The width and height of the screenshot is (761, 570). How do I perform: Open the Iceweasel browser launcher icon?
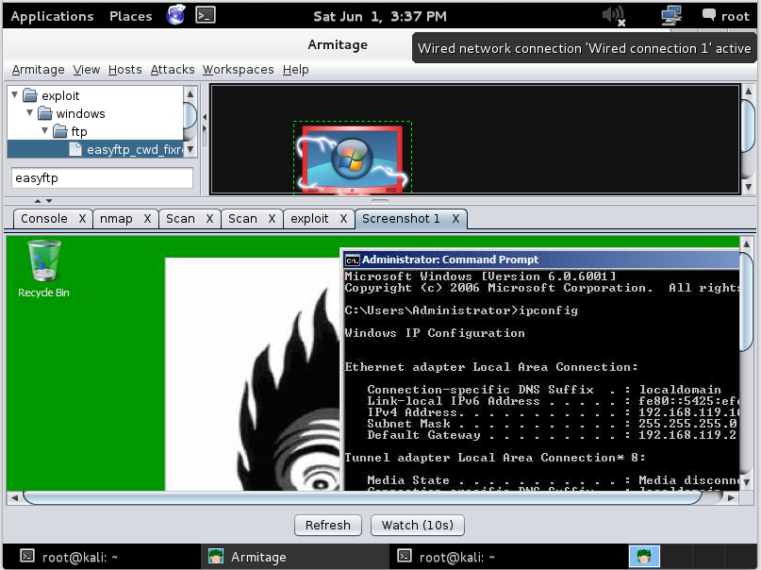(175, 15)
